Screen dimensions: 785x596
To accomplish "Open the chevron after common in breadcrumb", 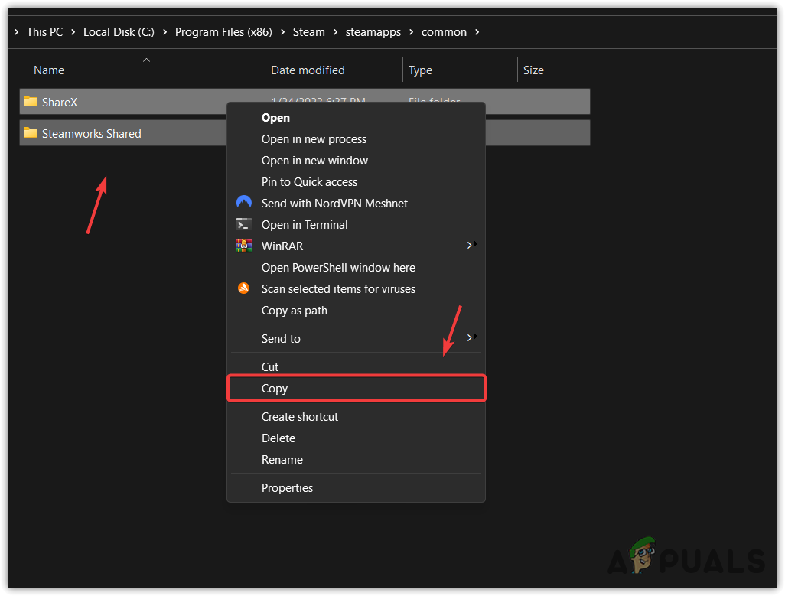I will [x=477, y=32].
